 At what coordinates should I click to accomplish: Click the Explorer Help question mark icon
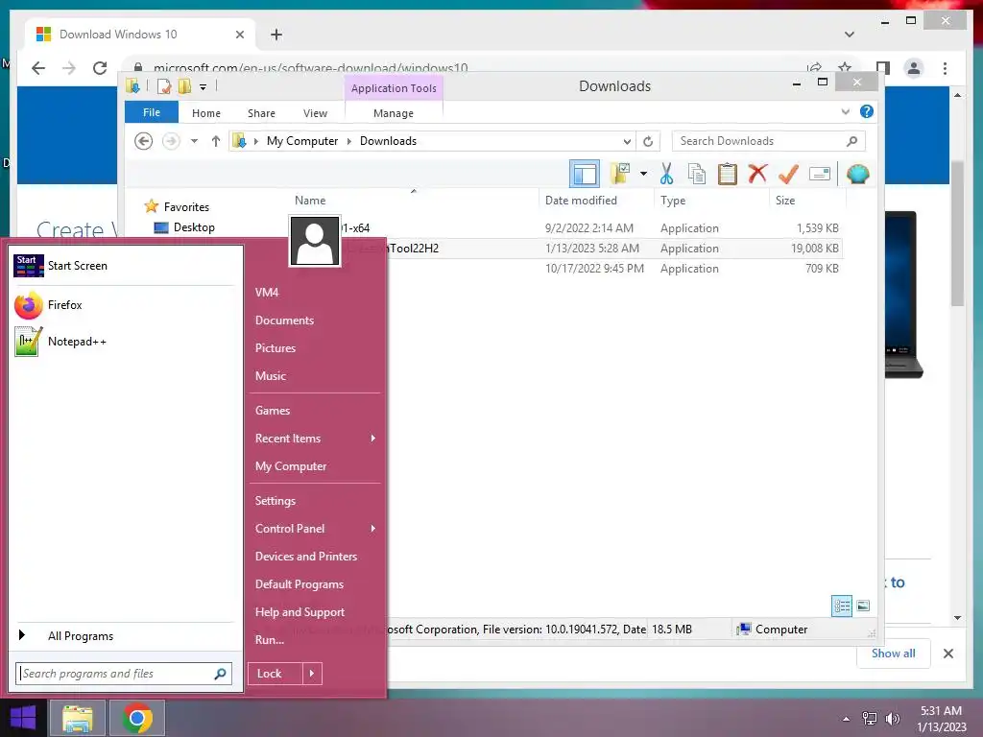tap(867, 111)
